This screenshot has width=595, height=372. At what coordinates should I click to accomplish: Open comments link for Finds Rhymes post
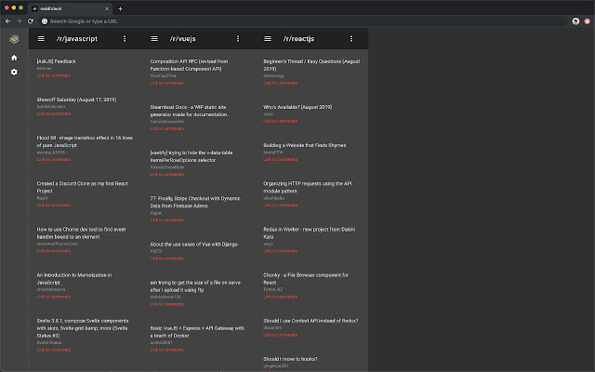click(x=281, y=159)
